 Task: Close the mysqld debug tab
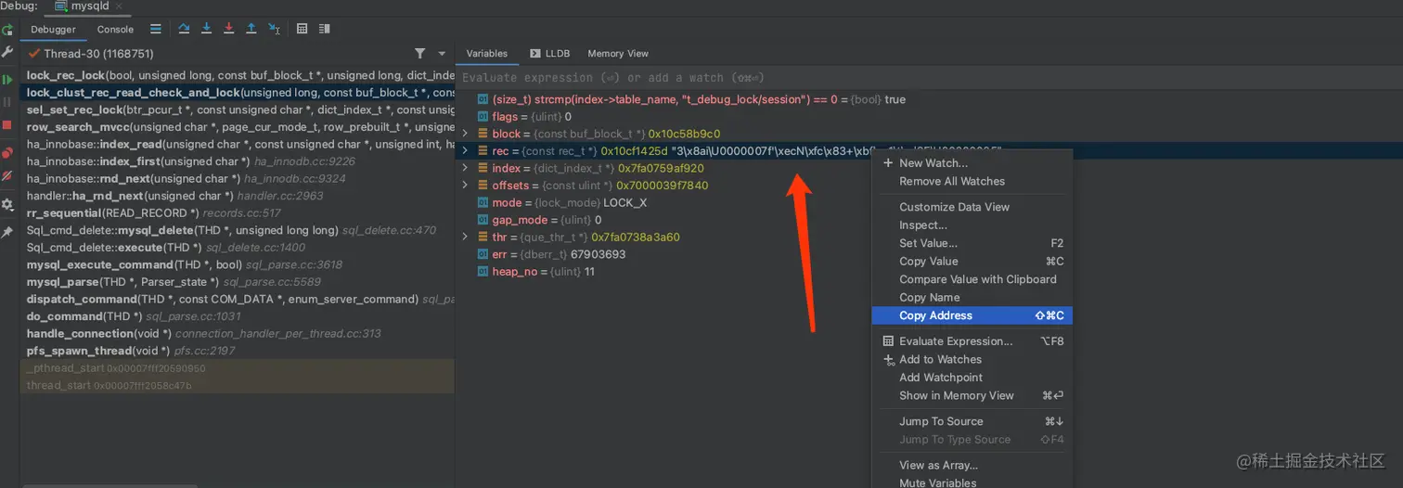click(x=119, y=6)
